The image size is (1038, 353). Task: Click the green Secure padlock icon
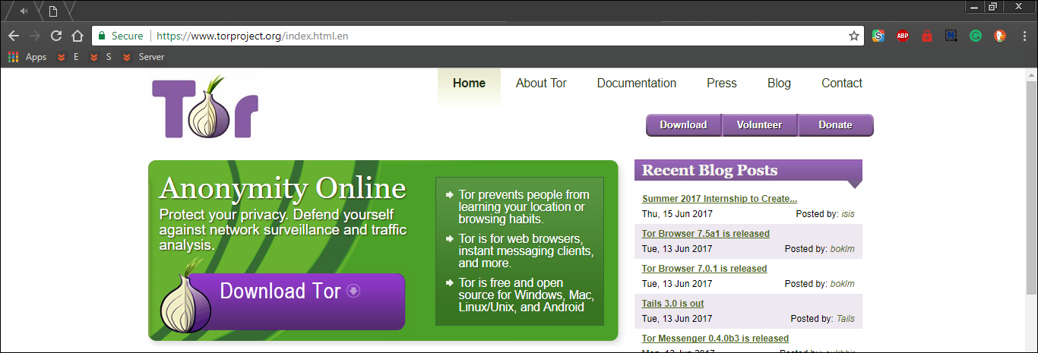(x=102, y=36)
